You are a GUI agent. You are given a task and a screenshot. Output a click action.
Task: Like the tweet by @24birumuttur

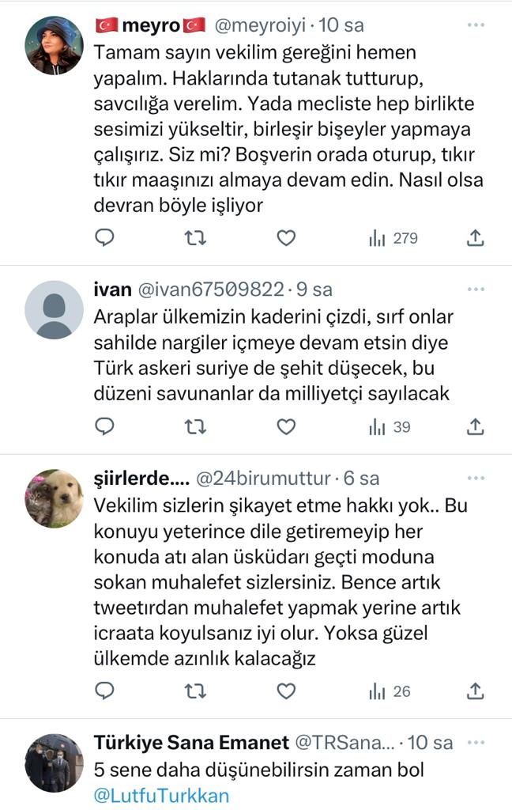tap(286, 691)
